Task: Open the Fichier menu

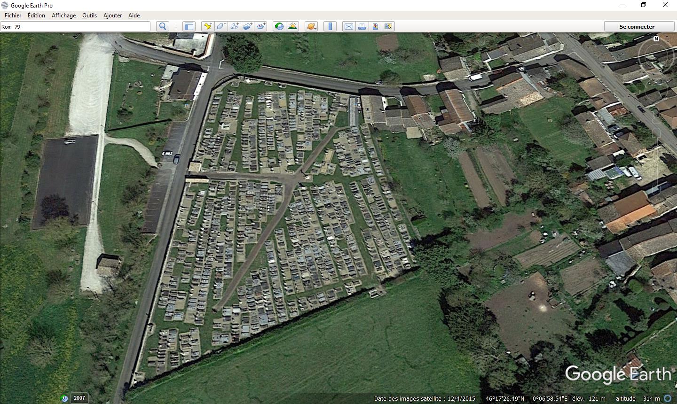Action: (x=13, y=15)
